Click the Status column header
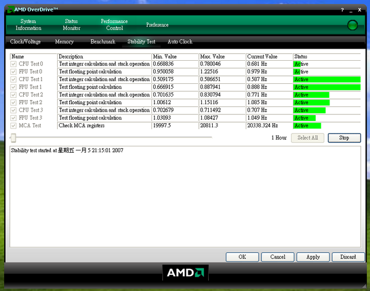 tap(327, 57)
